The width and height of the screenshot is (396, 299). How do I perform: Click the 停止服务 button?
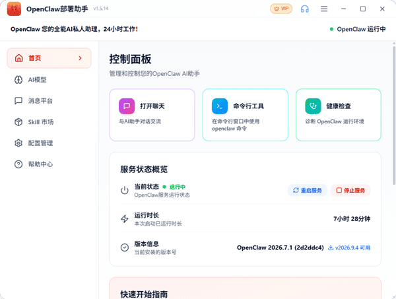[350, 190]
